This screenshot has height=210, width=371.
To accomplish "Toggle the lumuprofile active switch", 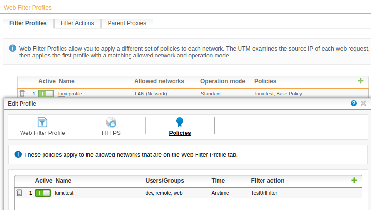I will pyautogui.click(x=45, y=94).
